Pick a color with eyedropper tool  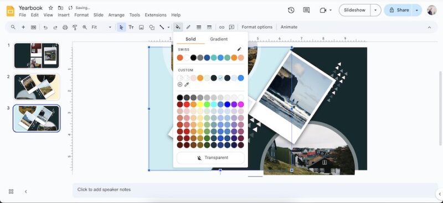[x=187, y=85]
